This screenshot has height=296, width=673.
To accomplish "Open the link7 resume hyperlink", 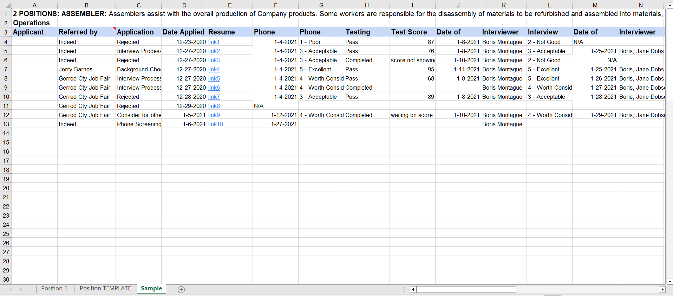I will click(x=214, y=97).
